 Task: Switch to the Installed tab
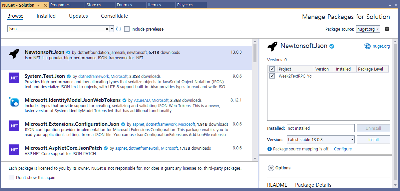click(46, 16)
